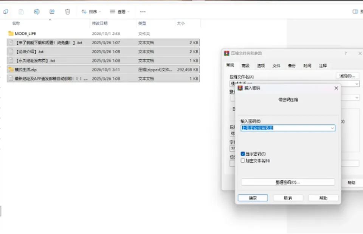
Task: Switch to the 高级 tab
Action: point(245,66)
